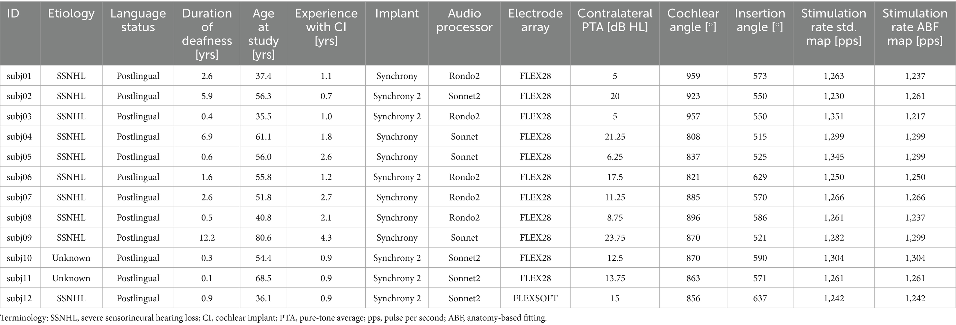Image resolution: width=956 pixels, height=325 pixels.
Task: Select the 23.75 contralateral PTA cell
Action: pos(615,237)
